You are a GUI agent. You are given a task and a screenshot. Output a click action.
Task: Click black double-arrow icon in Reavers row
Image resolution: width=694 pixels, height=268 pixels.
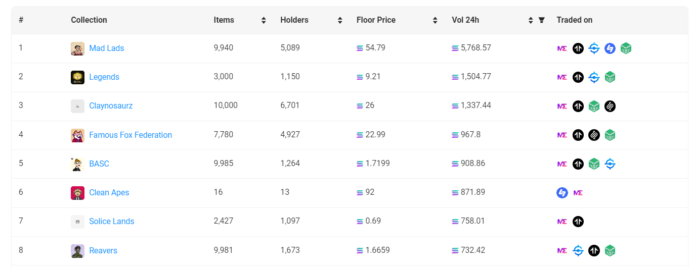(x=594, y=250)
